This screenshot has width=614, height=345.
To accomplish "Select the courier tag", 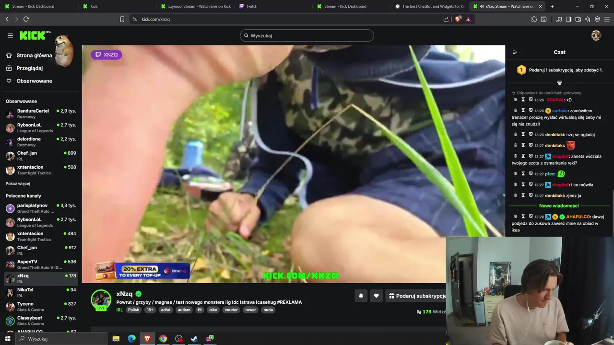I will [x=231, y=310].
